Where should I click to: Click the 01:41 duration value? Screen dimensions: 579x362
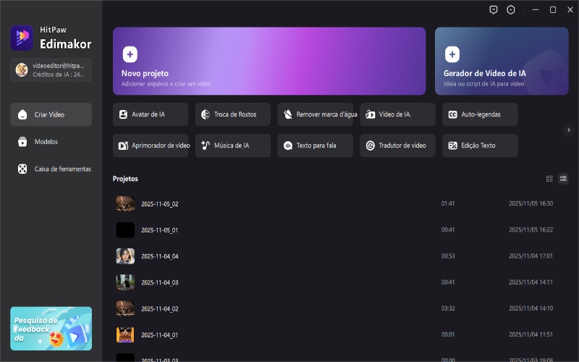click(x=448, y=203)
